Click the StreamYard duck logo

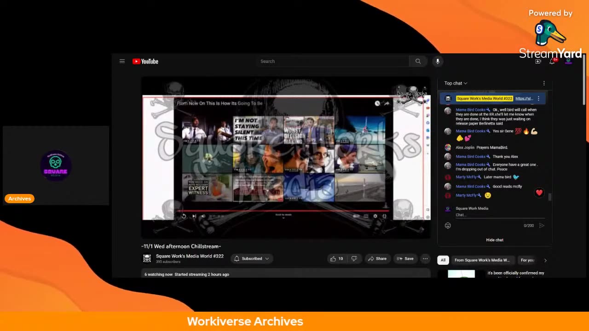550,33
